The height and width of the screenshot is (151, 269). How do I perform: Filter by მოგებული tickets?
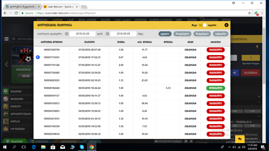[x=182, y=34]
